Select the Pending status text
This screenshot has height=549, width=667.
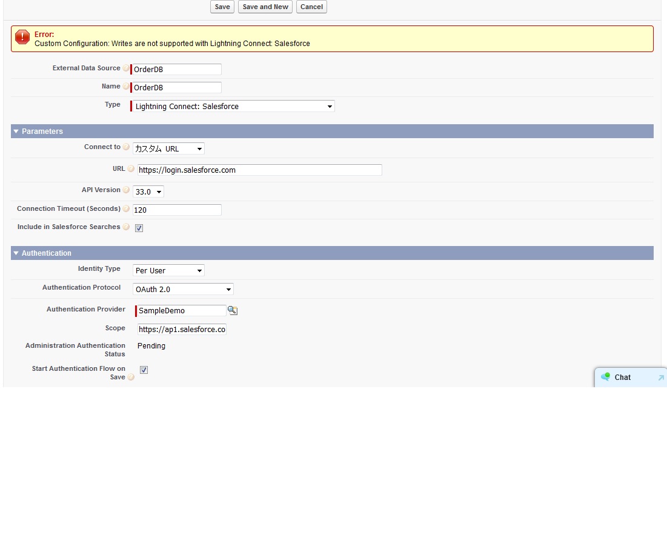pyautogui.click(x=151, y=346)
